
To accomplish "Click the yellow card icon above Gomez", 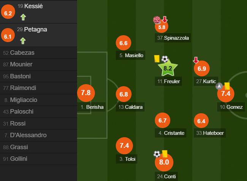I will pyautogui.click(x=227, y=86).
